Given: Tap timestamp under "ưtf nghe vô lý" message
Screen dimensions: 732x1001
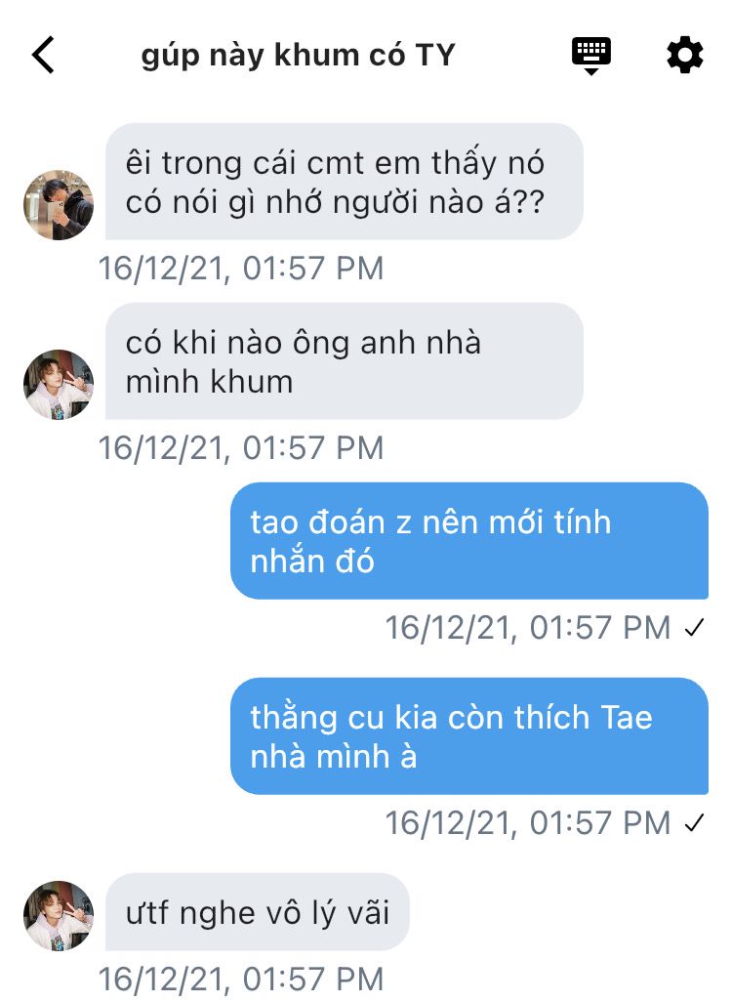Looking at the screenshot, I should click(241, 980).
